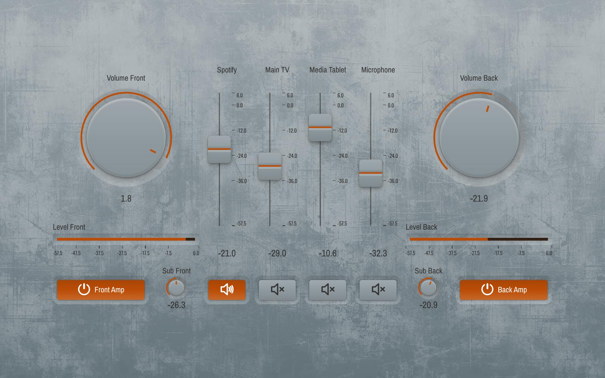Unmute the Main TV channel
The image size is (605, 378).
coord(277,289)
